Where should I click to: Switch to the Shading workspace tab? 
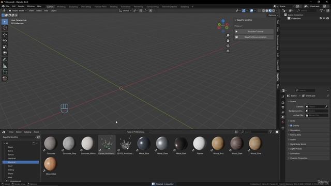(x=114, y=7)
